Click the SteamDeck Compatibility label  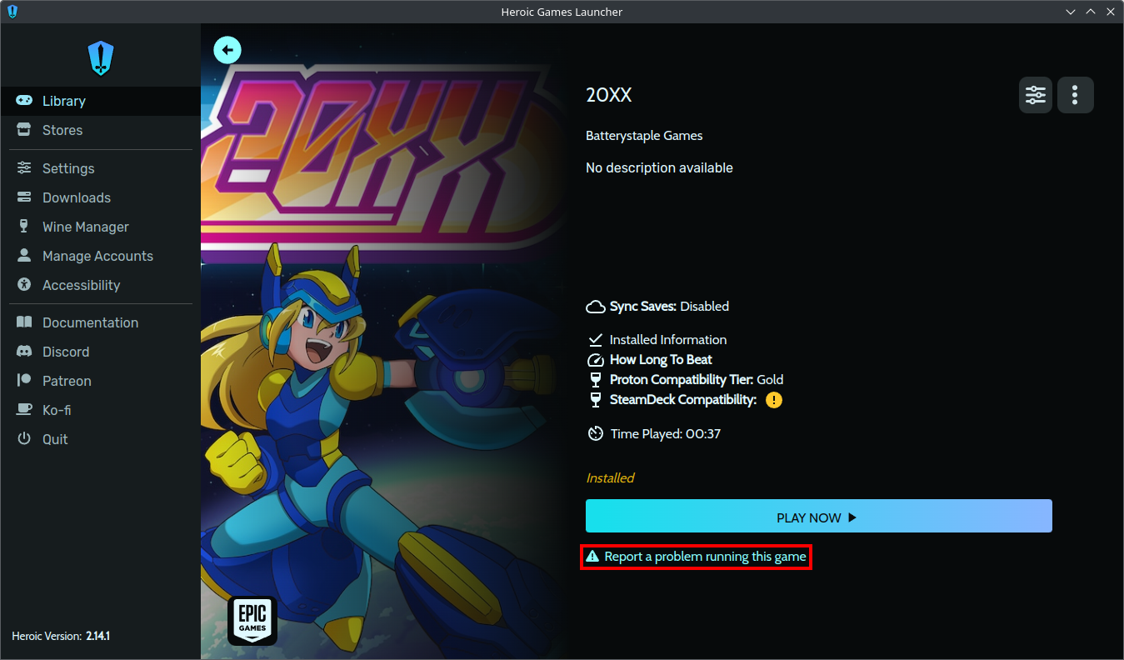click(x=683, y=400)
